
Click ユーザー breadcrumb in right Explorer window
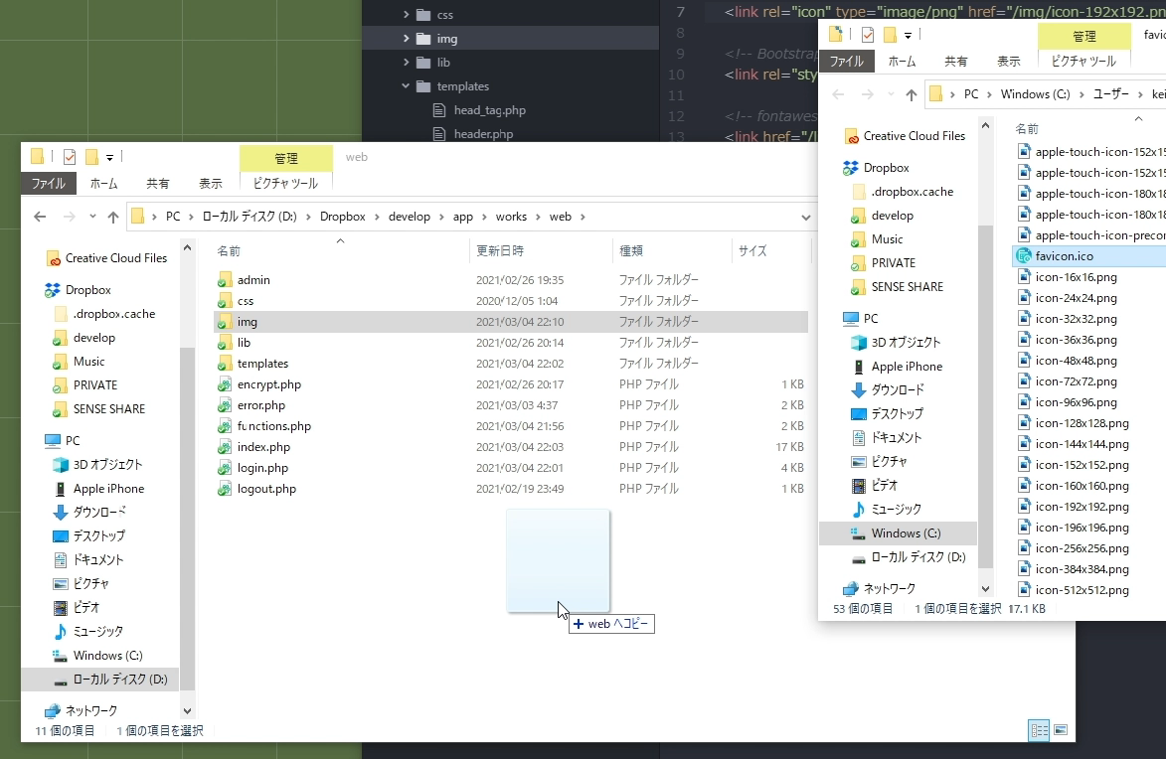click(1110, 93)
